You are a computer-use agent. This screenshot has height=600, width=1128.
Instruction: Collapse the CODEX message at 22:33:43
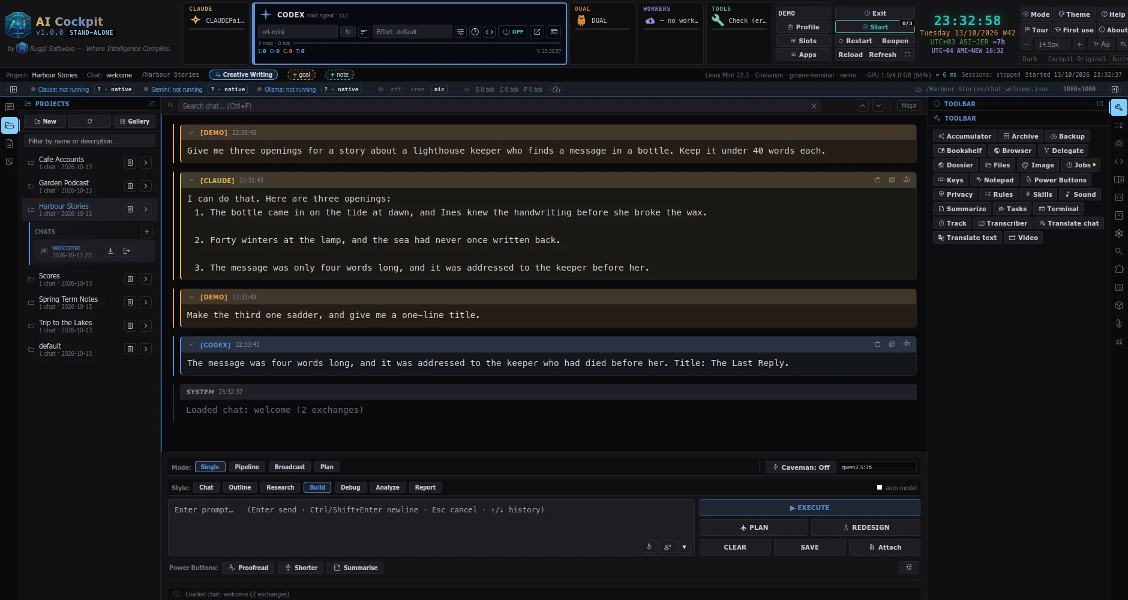click(191, 344)
